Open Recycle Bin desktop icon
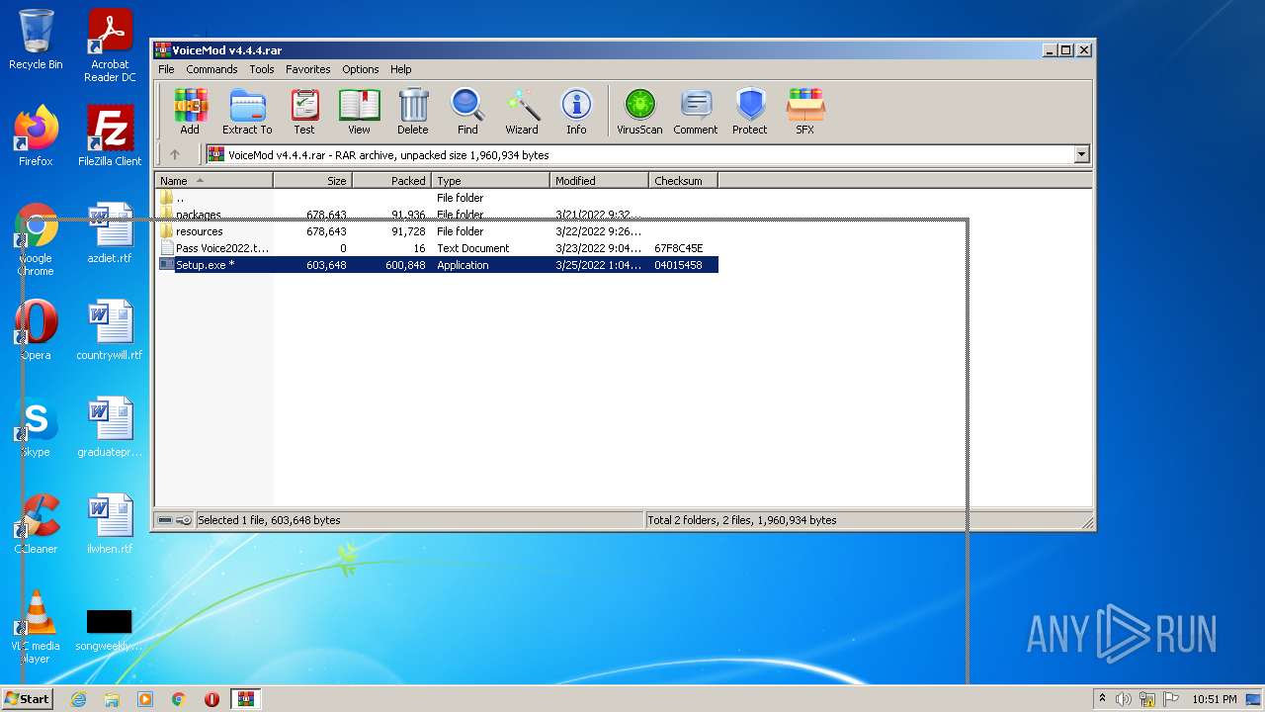 (36, 40)
